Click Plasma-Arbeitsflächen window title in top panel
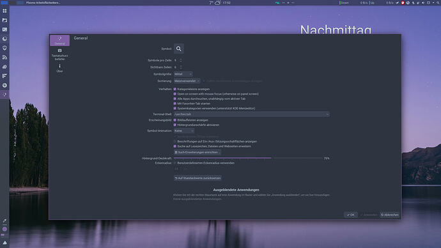 [x=43, y=3]
